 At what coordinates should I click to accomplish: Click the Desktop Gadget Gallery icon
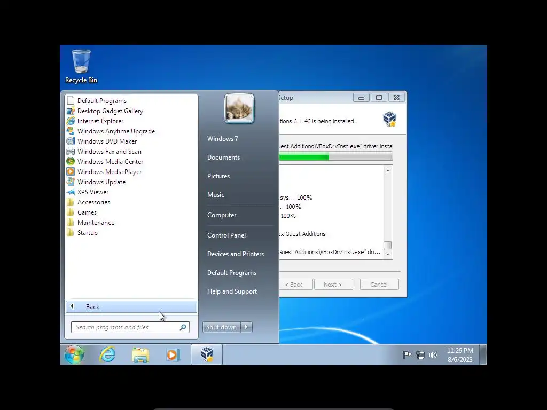coord(71,111)
